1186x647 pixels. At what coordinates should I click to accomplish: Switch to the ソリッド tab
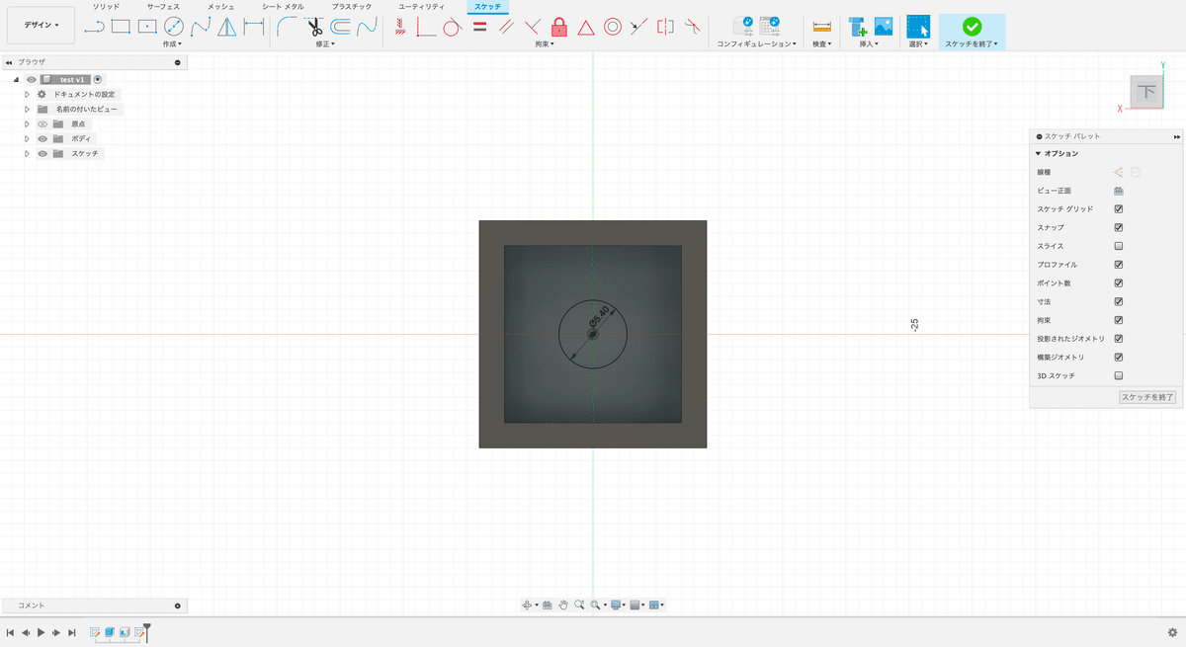106,7
